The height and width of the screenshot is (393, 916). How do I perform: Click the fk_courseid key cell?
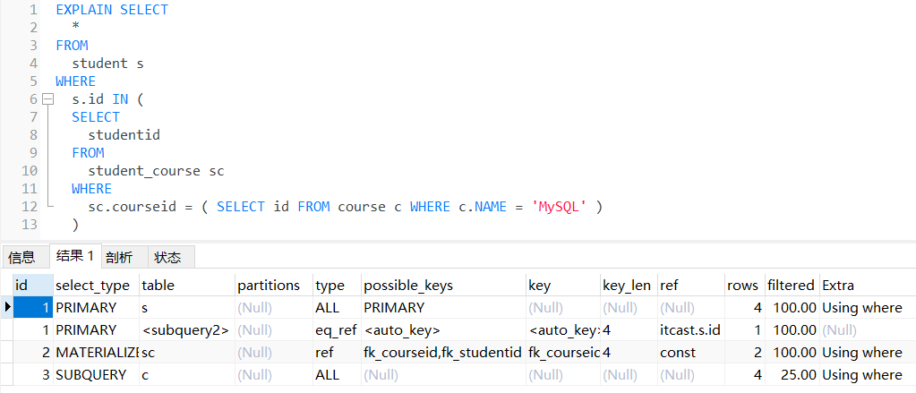click(563, 353)
